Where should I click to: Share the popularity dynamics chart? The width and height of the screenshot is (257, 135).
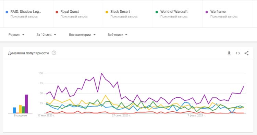tap(246, 53)
